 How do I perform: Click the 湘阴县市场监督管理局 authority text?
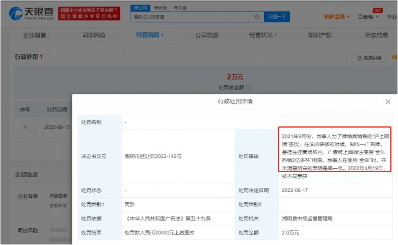[307, 219]
